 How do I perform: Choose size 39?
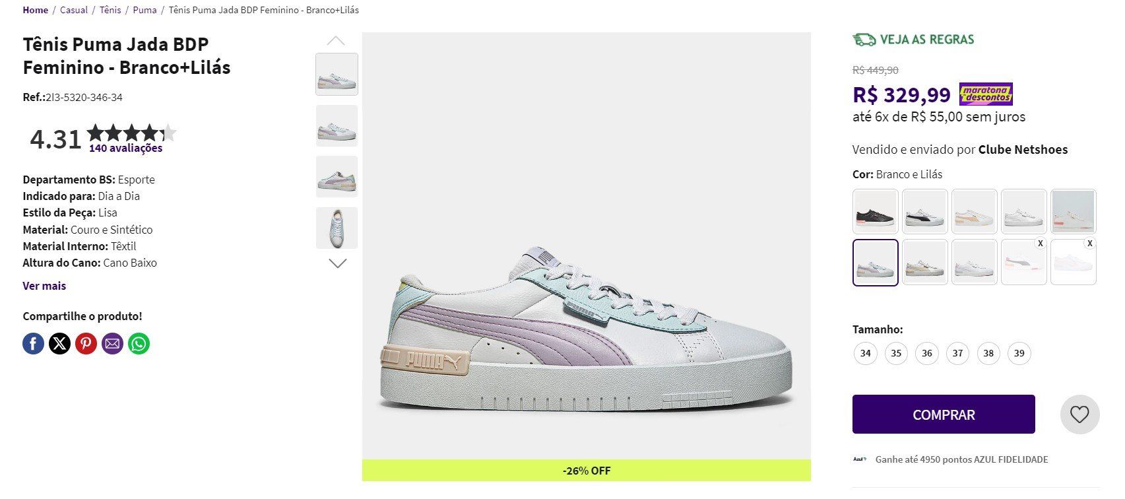[1019, 353]
